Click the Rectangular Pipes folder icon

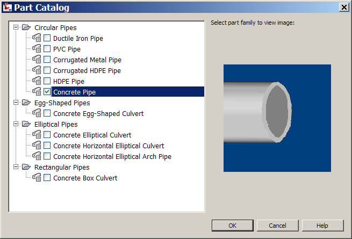(x=26, y=167)
